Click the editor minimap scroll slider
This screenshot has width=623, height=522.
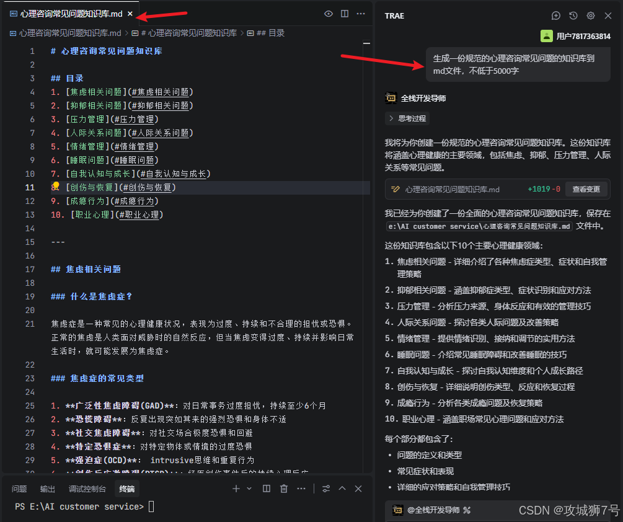366,43
